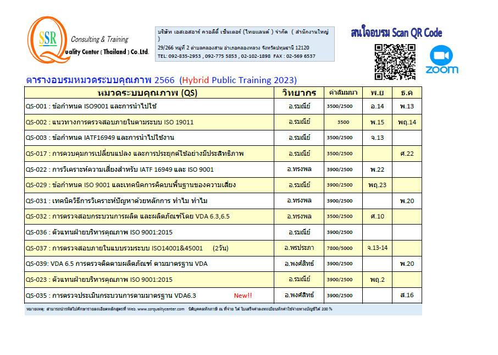Click the instructor name in QS-035 row
This screenshot has height=355, width=498.
[x=299, y=295]
